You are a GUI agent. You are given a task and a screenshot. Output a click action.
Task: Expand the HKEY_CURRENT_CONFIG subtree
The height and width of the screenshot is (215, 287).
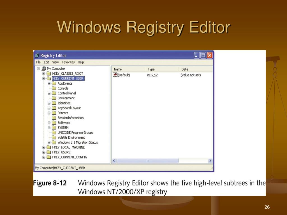[x=43, y=157]
